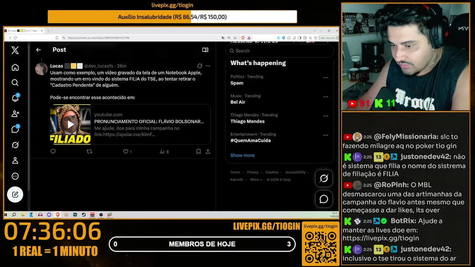Open the Privacy footer link

click(253, 172)
